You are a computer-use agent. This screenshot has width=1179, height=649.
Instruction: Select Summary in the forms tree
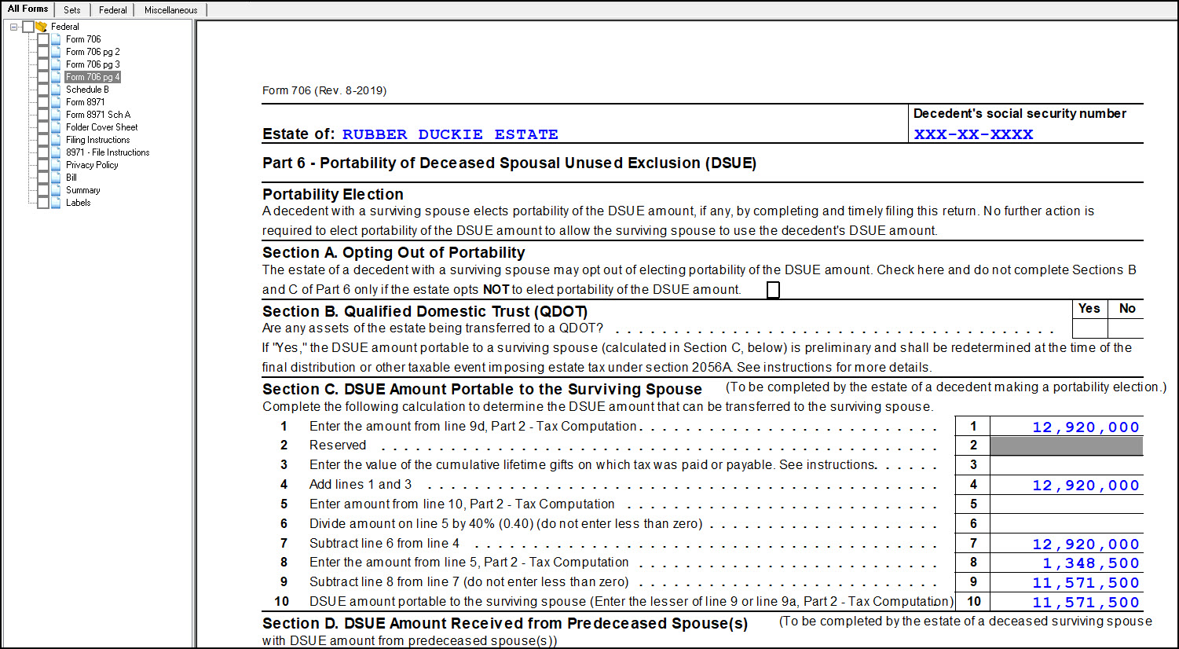pyautogui.click(x=82, y=190)
